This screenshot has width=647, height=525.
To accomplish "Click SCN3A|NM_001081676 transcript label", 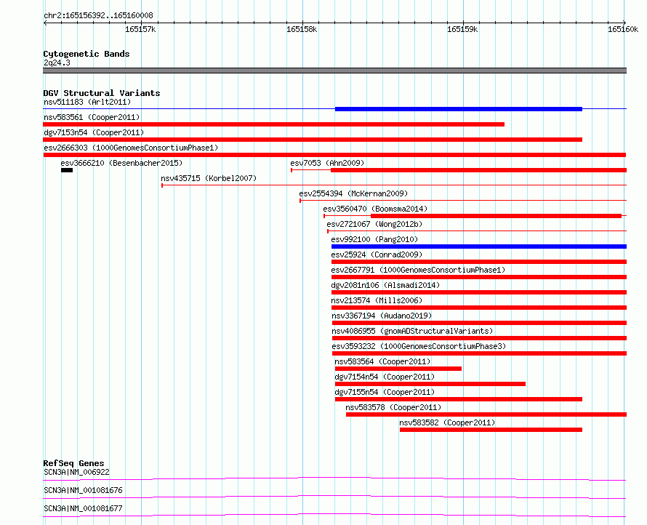I will point(83,490).
